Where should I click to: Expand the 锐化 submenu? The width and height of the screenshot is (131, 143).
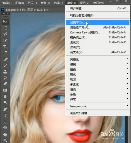[x=98, y=74]
